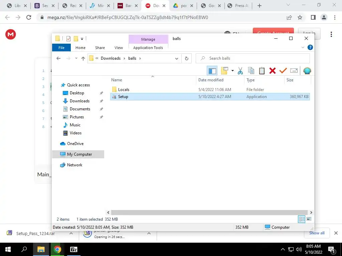Click the Copy icon in Explorer toolbar
Image resolution: width=342 pixels, height=256 pixels.
point(251,71)
